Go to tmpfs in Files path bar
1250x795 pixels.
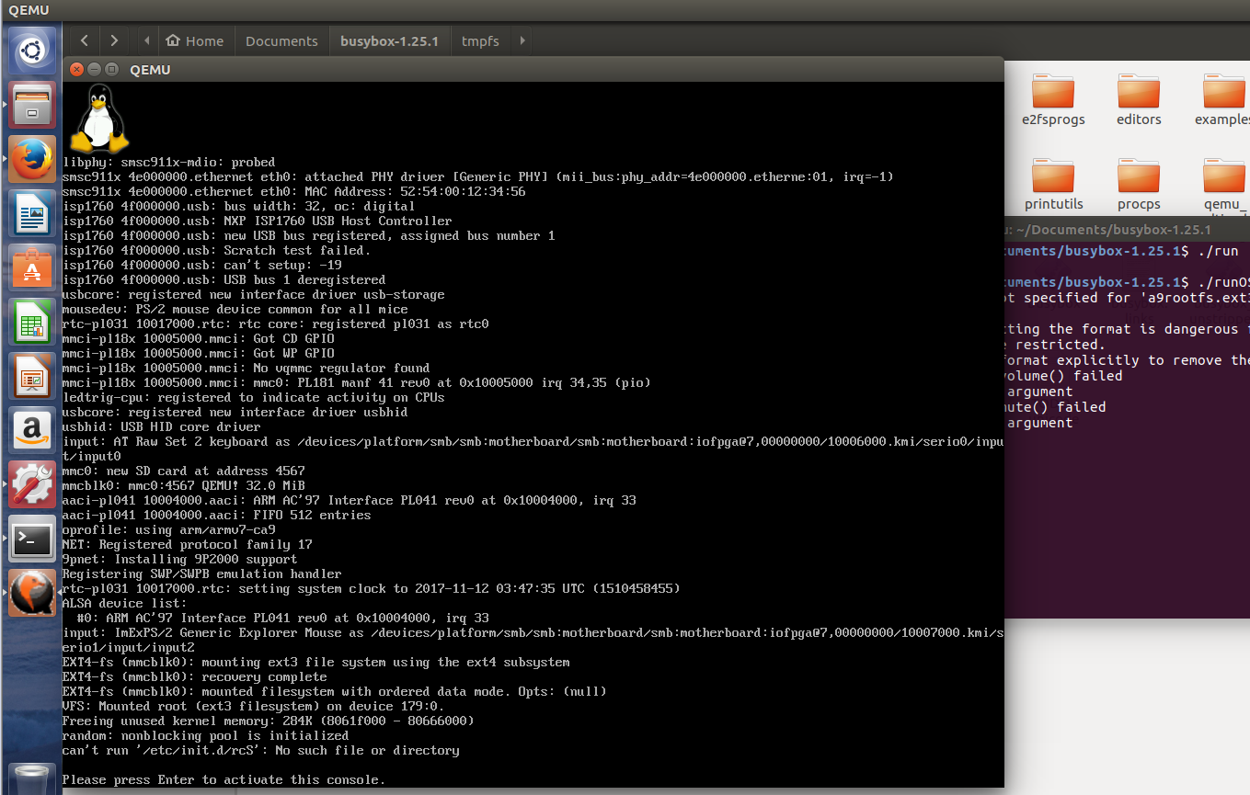480,40
